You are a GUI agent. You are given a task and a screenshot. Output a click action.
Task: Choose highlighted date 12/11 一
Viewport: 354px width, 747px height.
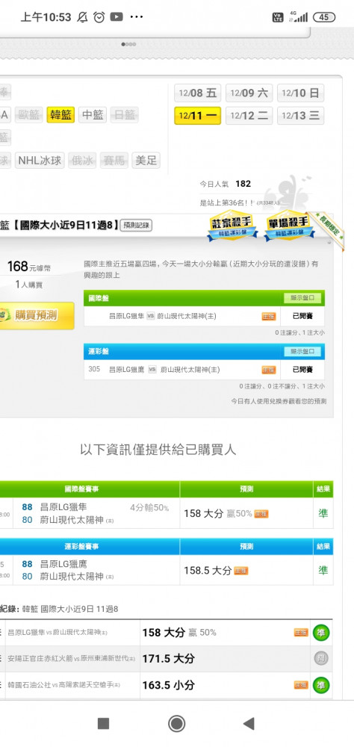(x=198, y=116)
